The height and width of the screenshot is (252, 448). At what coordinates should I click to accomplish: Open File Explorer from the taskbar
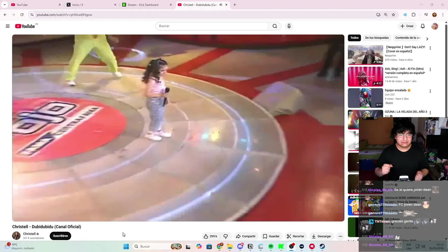pos(230,246)
